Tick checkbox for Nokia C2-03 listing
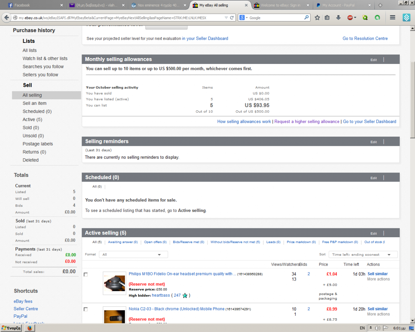The width and height of the screenshot is (415, 332). (86, 309)
